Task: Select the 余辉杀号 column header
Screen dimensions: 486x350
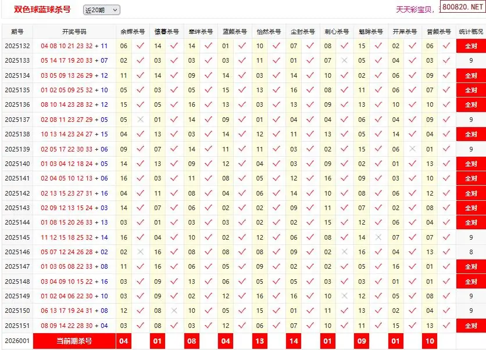Action: [133, 32]
